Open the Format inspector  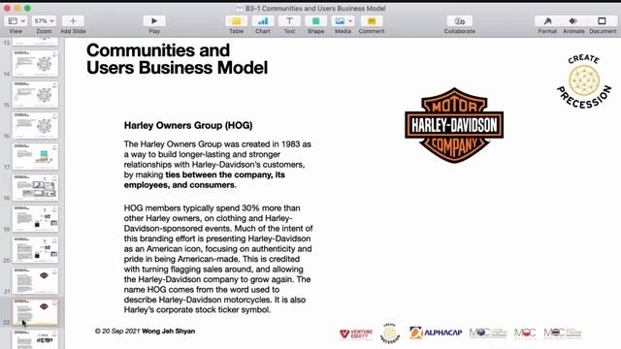(x=547, y=21)
